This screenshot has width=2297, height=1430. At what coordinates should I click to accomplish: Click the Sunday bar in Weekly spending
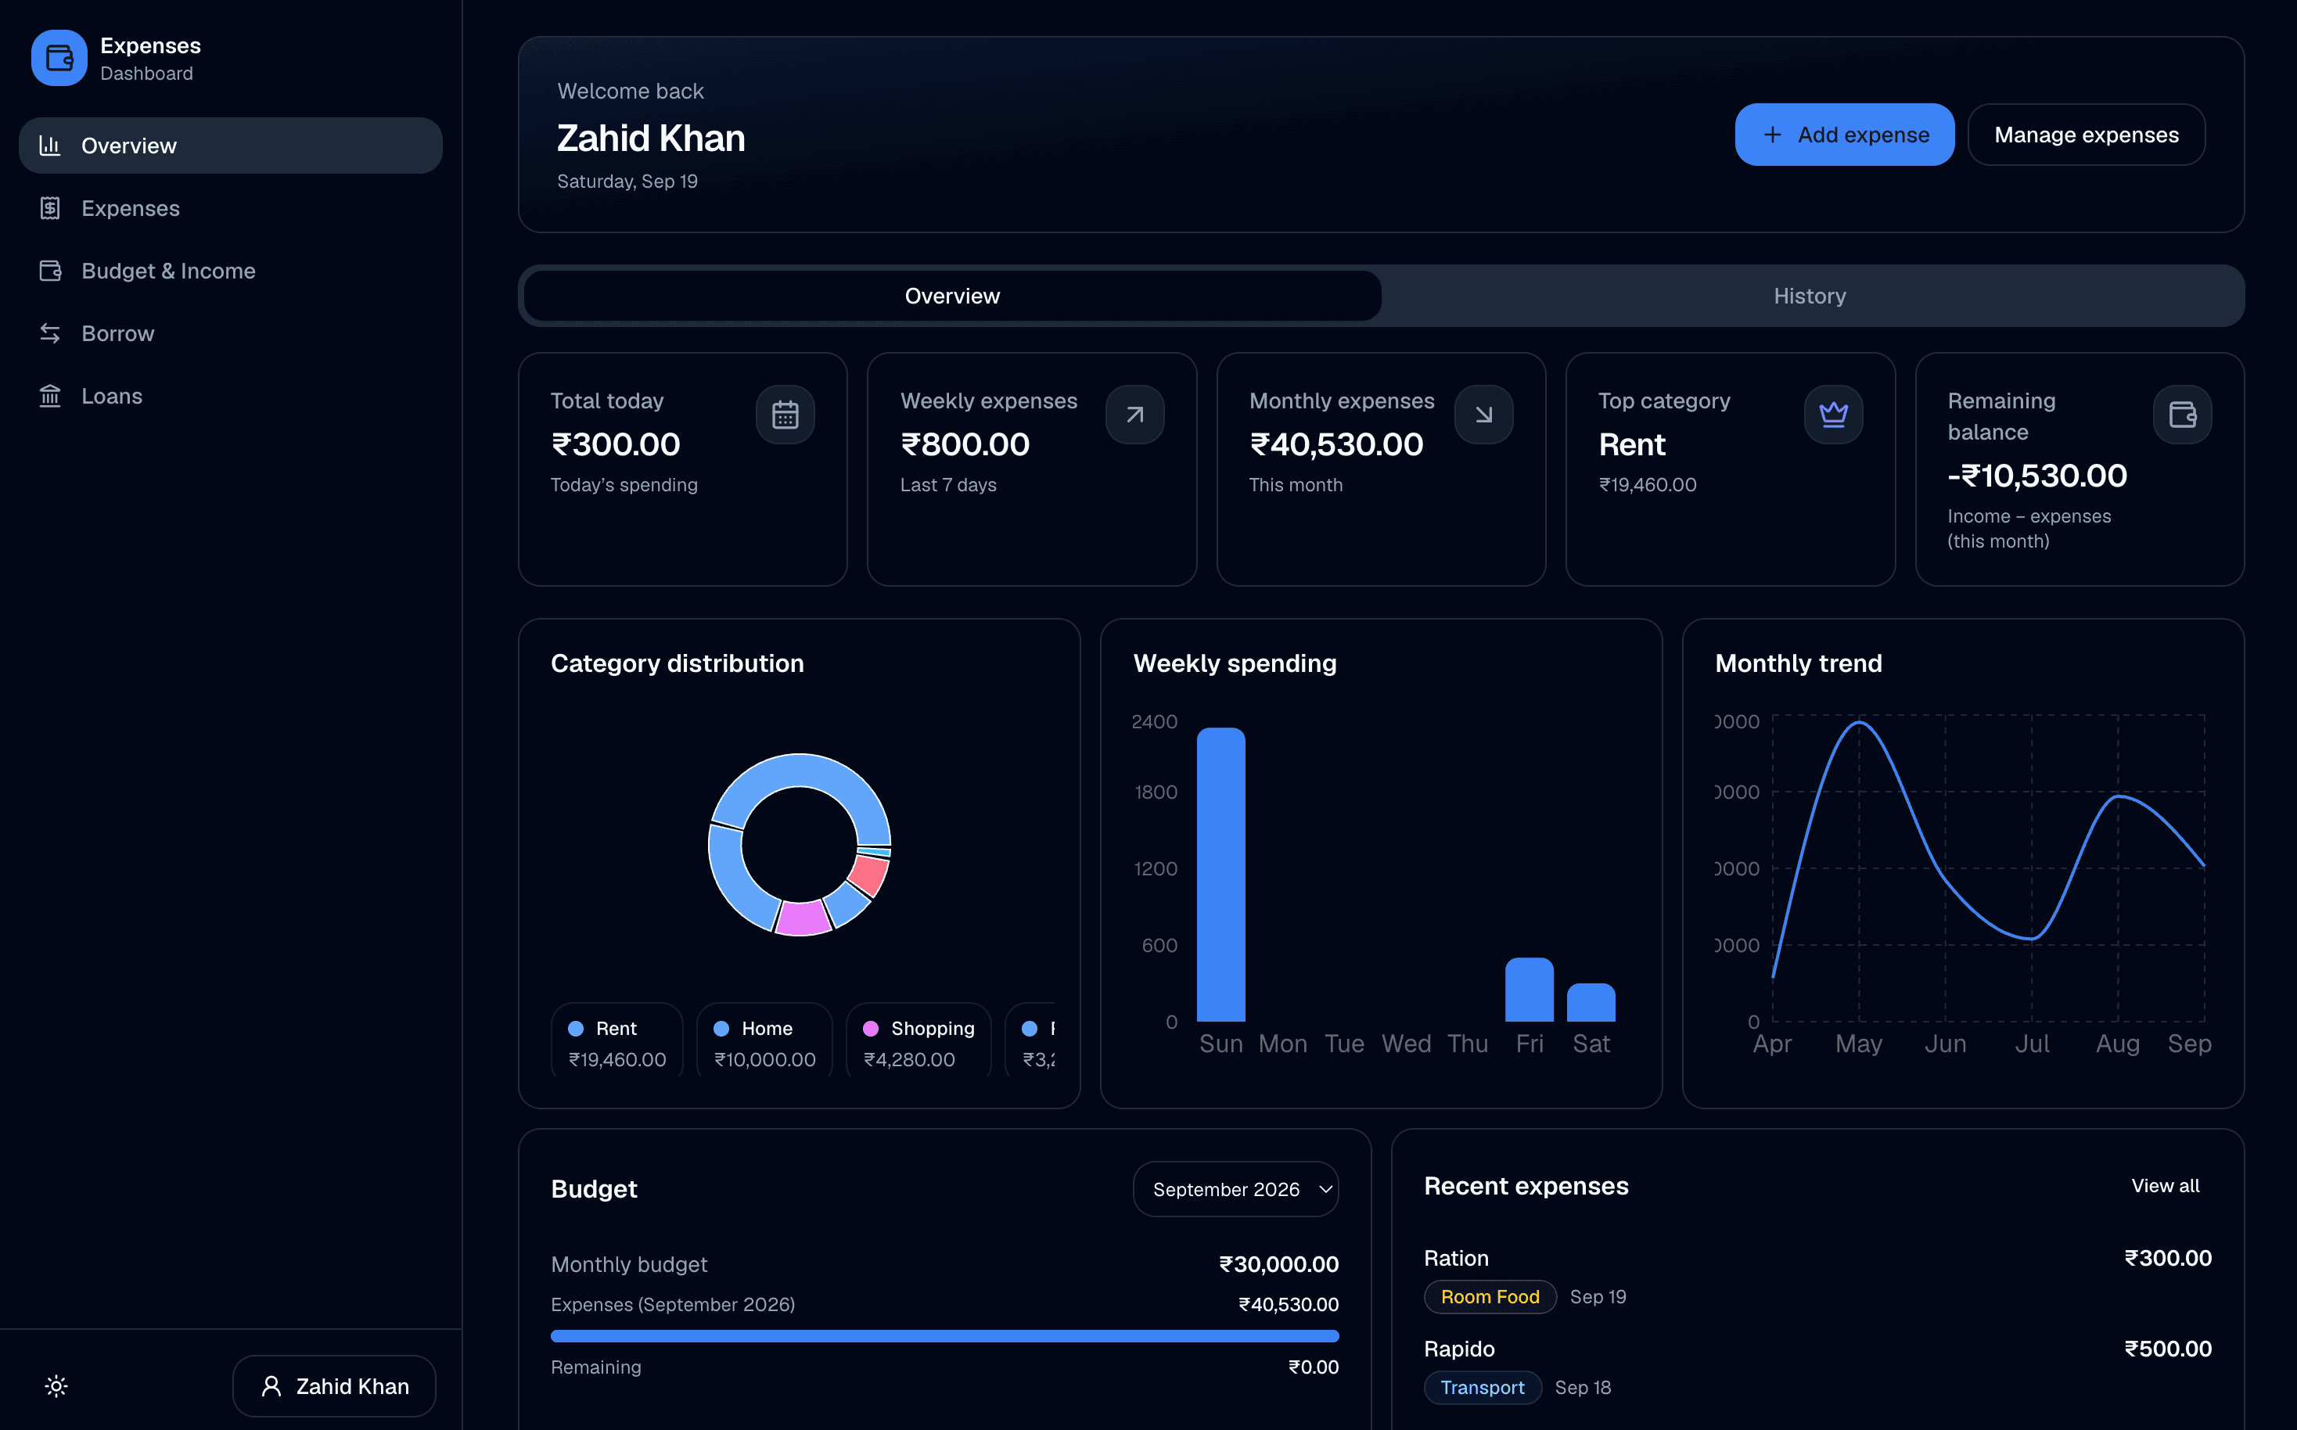pyautogui.click(x=1220, y=874)
